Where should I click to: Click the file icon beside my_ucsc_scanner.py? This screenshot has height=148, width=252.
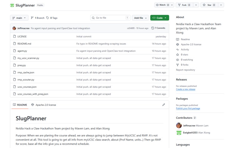14,58
